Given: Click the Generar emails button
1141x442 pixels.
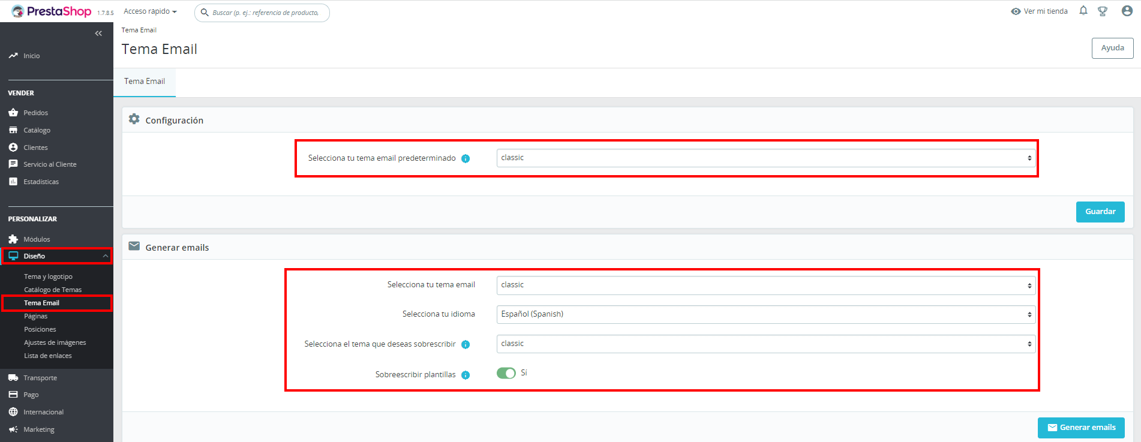Looking at the screenshot, I should tap(1081, 428).
